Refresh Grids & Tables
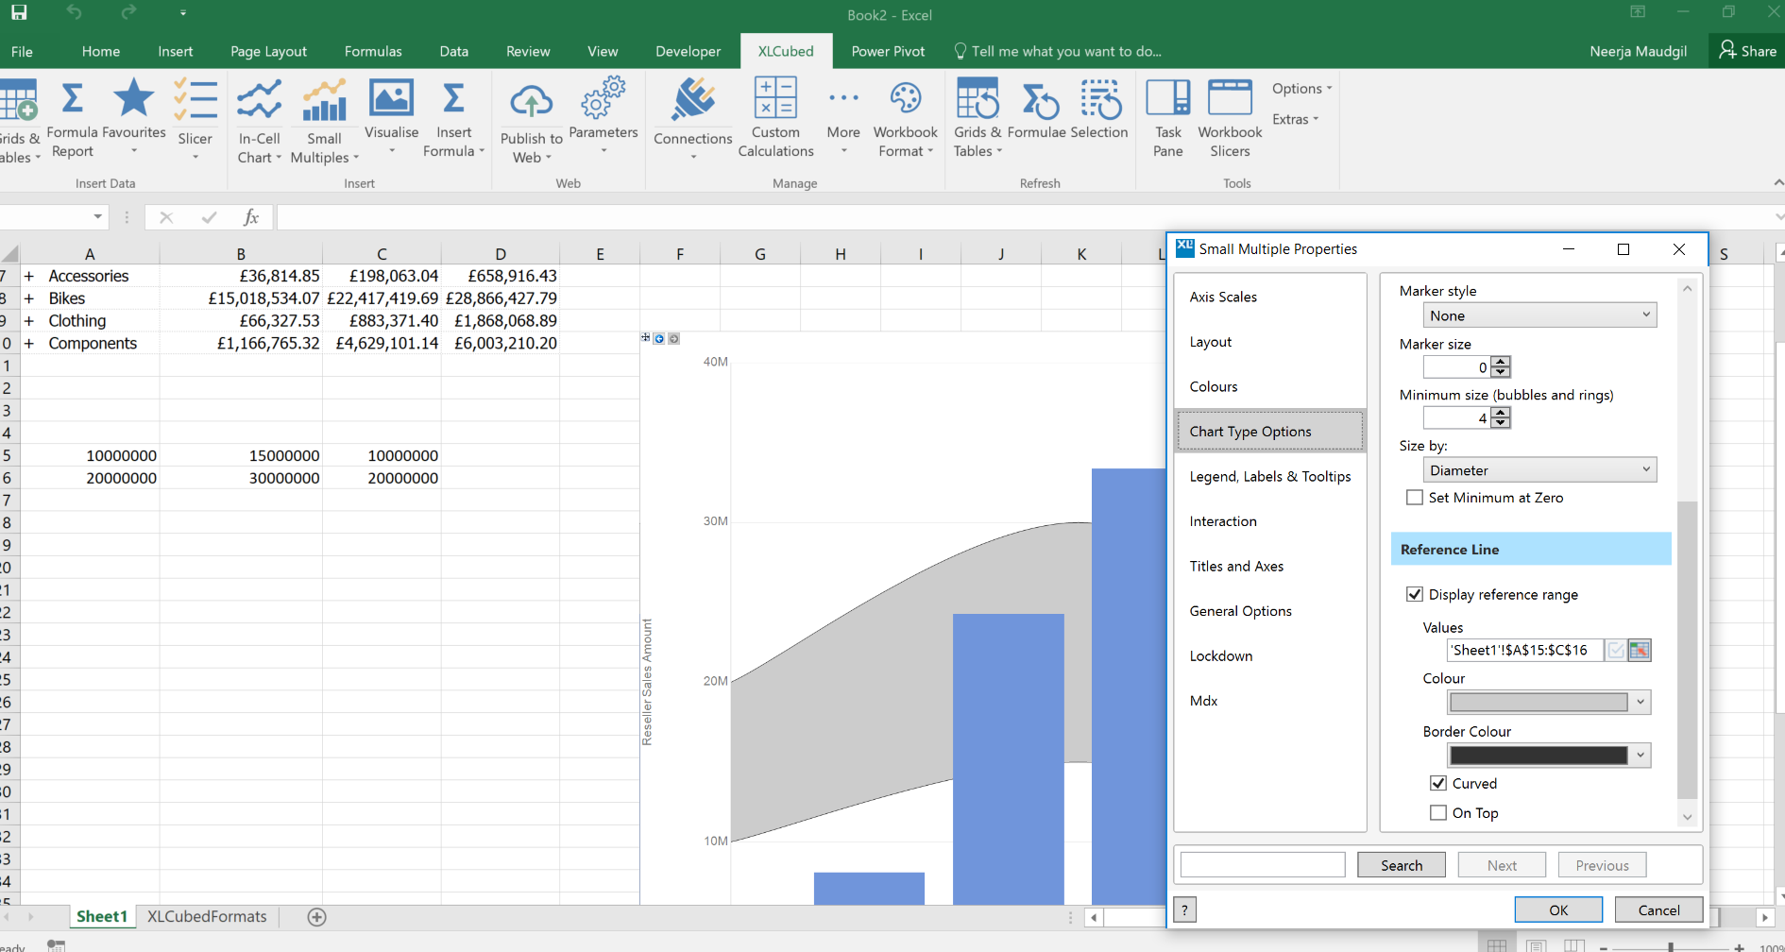 977,117
